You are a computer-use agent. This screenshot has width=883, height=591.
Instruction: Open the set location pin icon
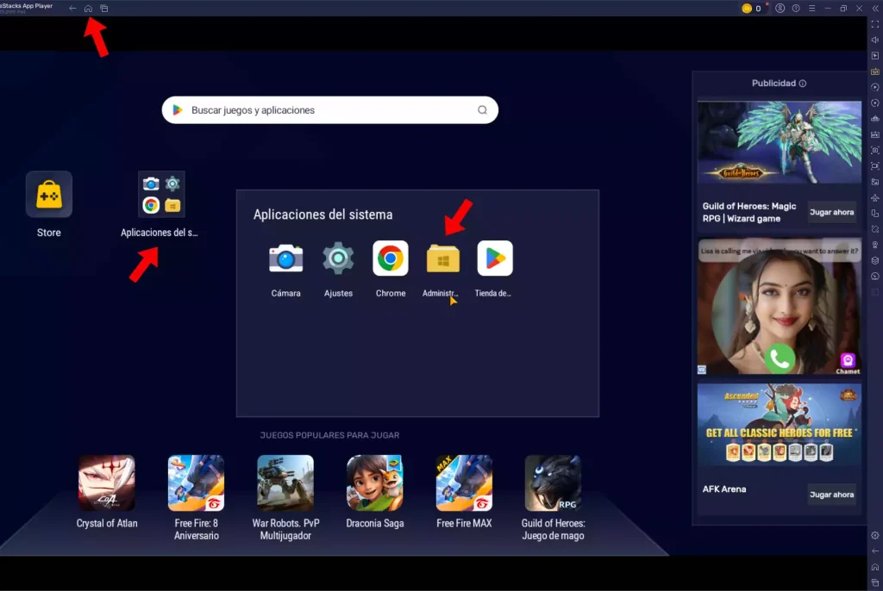pyautogui.click(x=875, y=245)
